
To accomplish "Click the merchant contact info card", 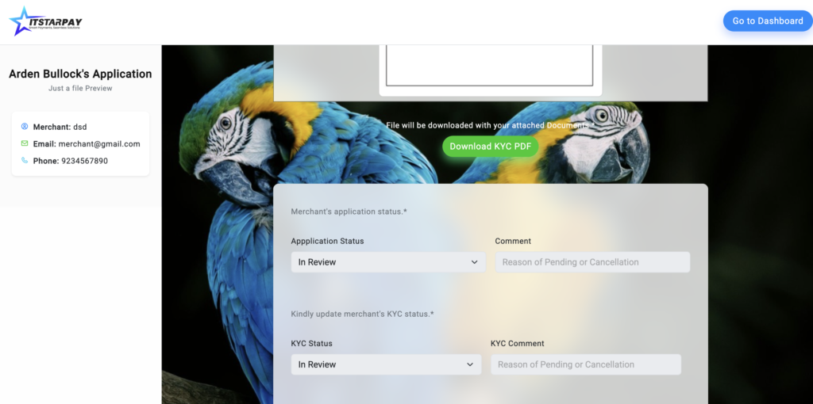I will coord(80,144).
